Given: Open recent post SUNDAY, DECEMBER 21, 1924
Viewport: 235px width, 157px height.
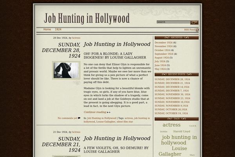Looking at the screenshot, I should pyautogui.click(x=172, y=83).
